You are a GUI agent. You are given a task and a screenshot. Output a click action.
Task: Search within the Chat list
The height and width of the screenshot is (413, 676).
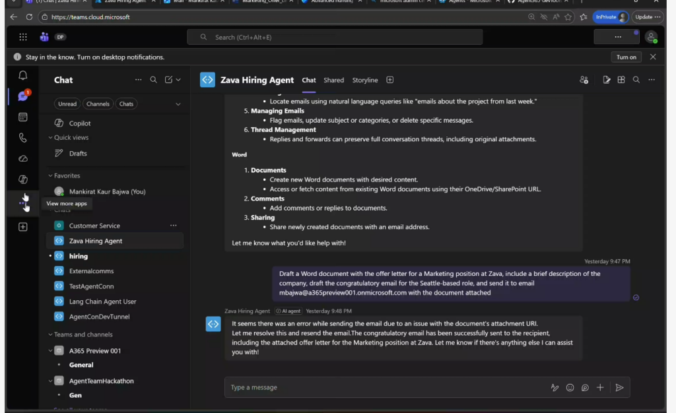pyautogui.click(x=153, y=80)
